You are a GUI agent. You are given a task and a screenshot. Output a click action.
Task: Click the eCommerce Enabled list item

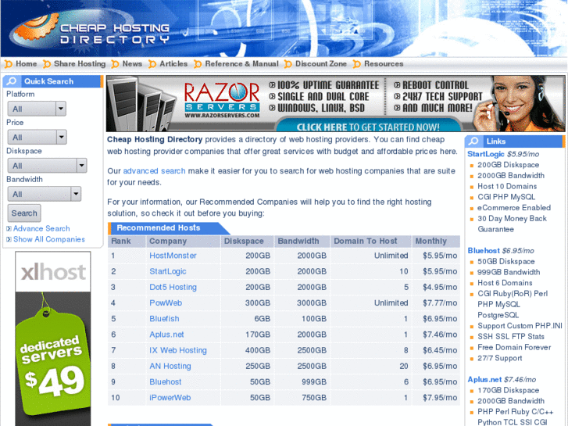coord(514,208)
